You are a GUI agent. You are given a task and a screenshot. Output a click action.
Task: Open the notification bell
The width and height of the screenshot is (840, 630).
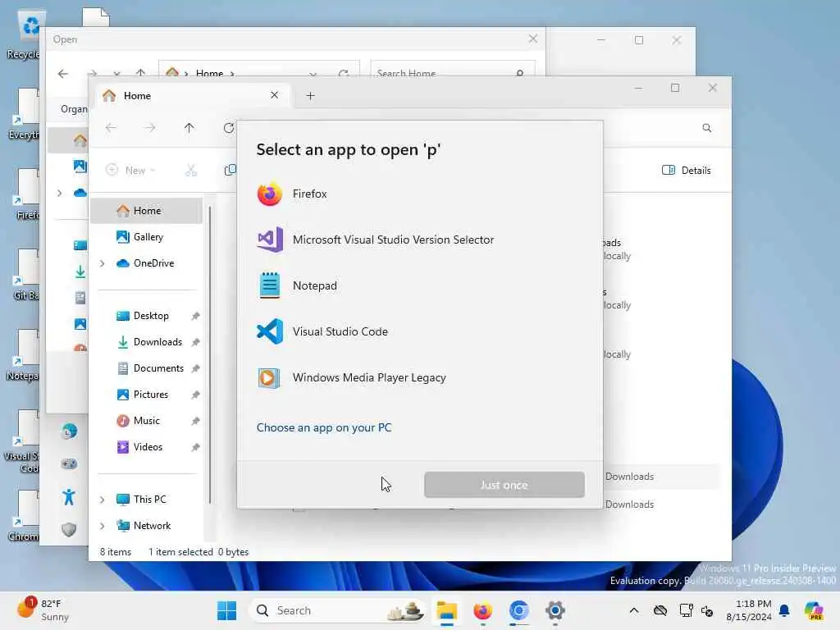[x=784, y=610]
